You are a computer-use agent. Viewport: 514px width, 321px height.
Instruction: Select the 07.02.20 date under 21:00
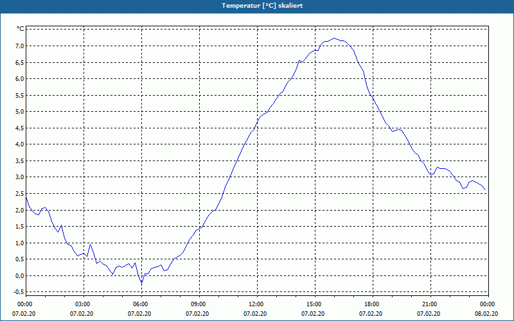tap(429, 314)
